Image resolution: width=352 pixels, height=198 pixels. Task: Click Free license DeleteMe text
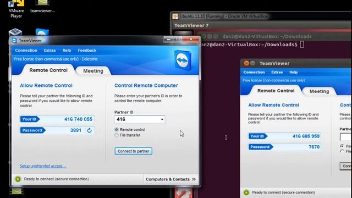pos(56,59)
